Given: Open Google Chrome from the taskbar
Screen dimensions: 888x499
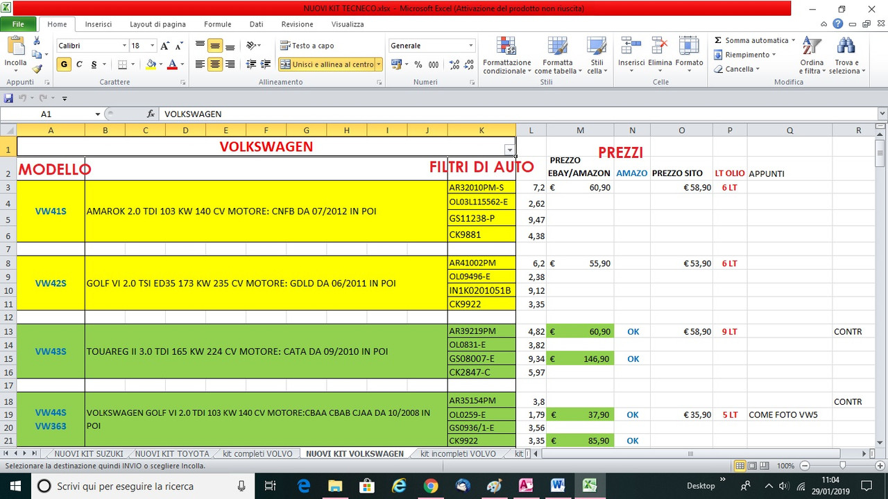Looking at the screenshot, I should [x=431, y=486].
